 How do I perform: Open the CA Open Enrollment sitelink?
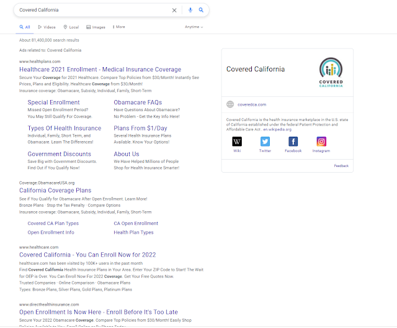click(x=136, y=223)
